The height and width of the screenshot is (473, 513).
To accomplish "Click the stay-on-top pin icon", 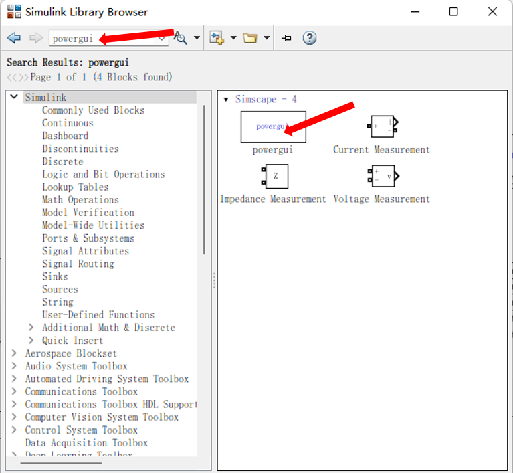I will coord(286,38).
